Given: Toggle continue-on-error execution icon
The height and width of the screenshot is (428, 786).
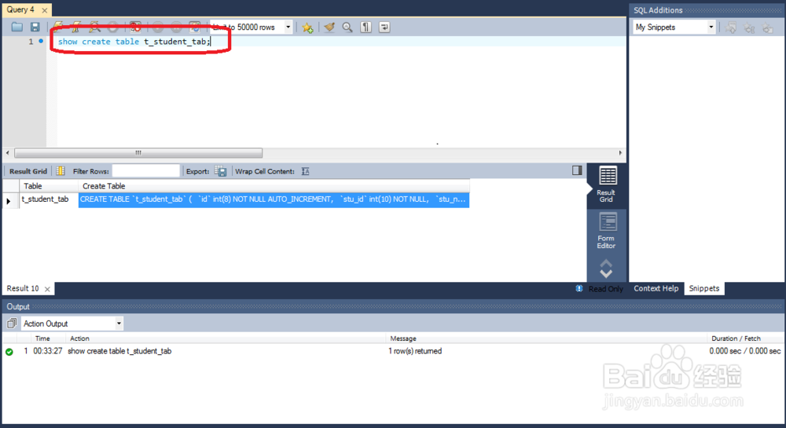Looking at the screenshot, I should click(x=135, y=27).
